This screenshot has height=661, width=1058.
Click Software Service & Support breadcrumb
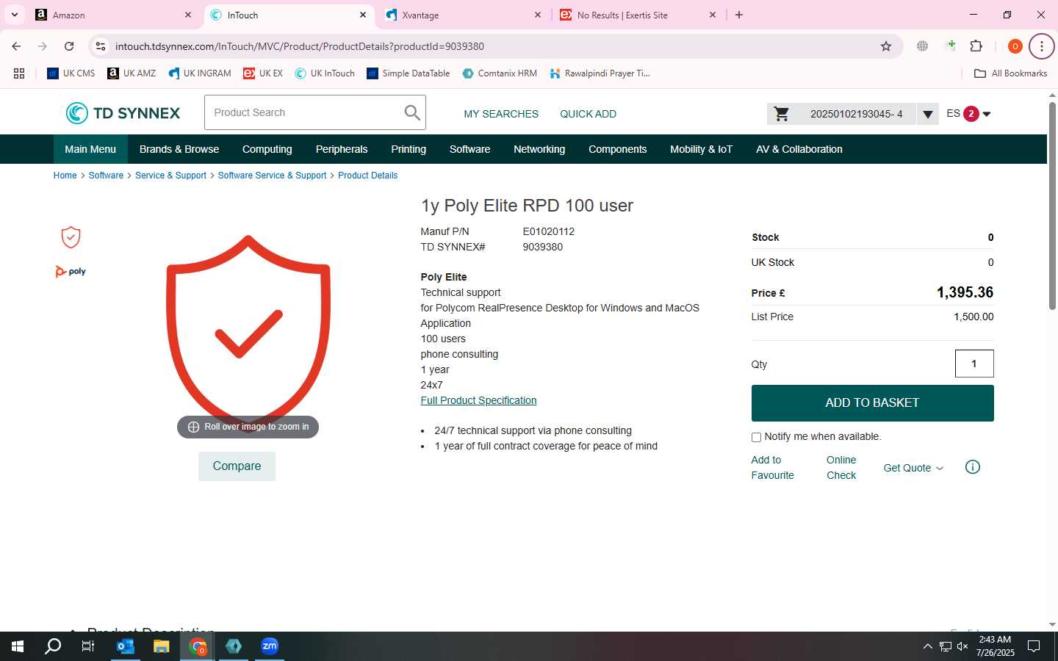pyautogui.click(x=272, y=176)
